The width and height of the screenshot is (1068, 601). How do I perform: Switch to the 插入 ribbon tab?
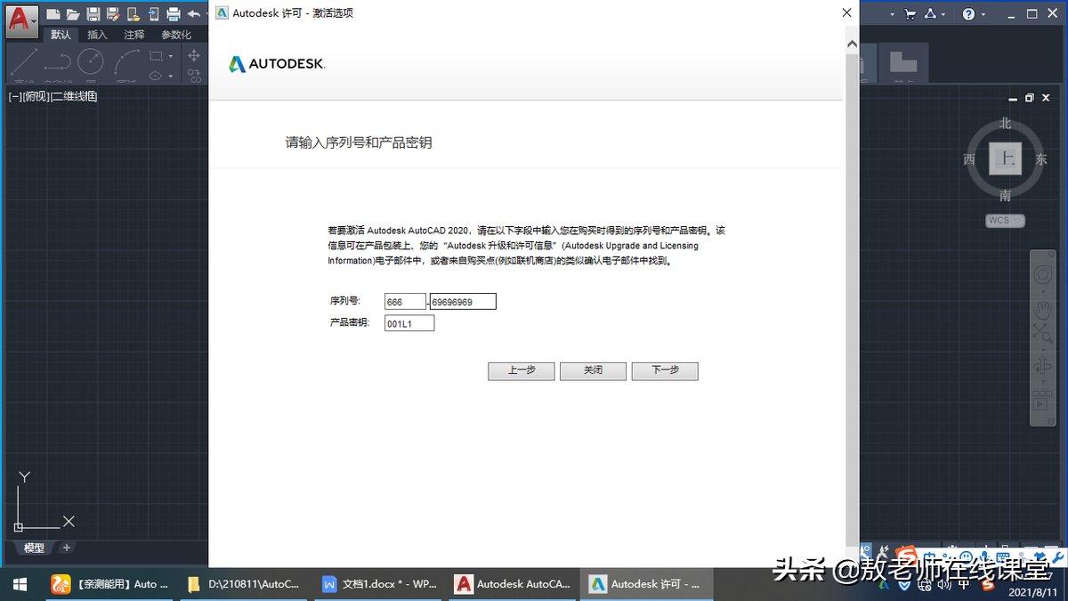(96, 35)
